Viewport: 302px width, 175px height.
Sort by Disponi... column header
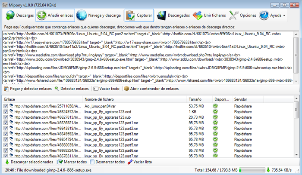coord(222,99)
